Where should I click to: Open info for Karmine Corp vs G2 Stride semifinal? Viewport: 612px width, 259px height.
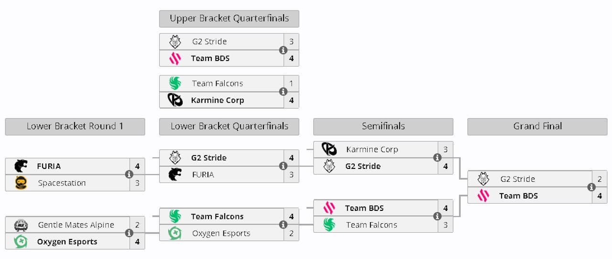[437, 158]
